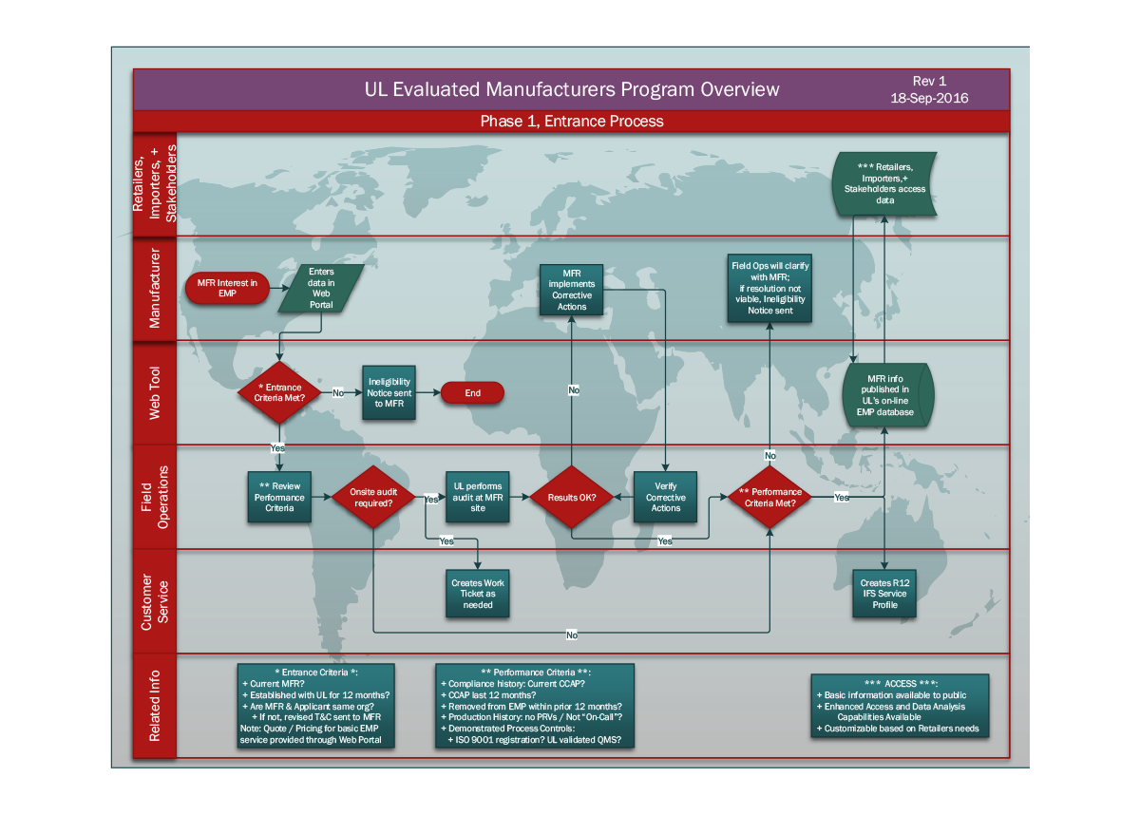Click the 'Manufacturer' swimlane label

[x=155, y=289]
